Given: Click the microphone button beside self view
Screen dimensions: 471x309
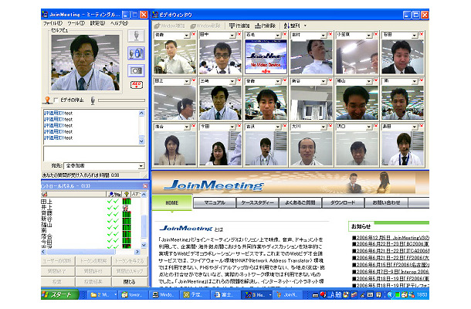Looking at the screenshot, I should (136, 36).
